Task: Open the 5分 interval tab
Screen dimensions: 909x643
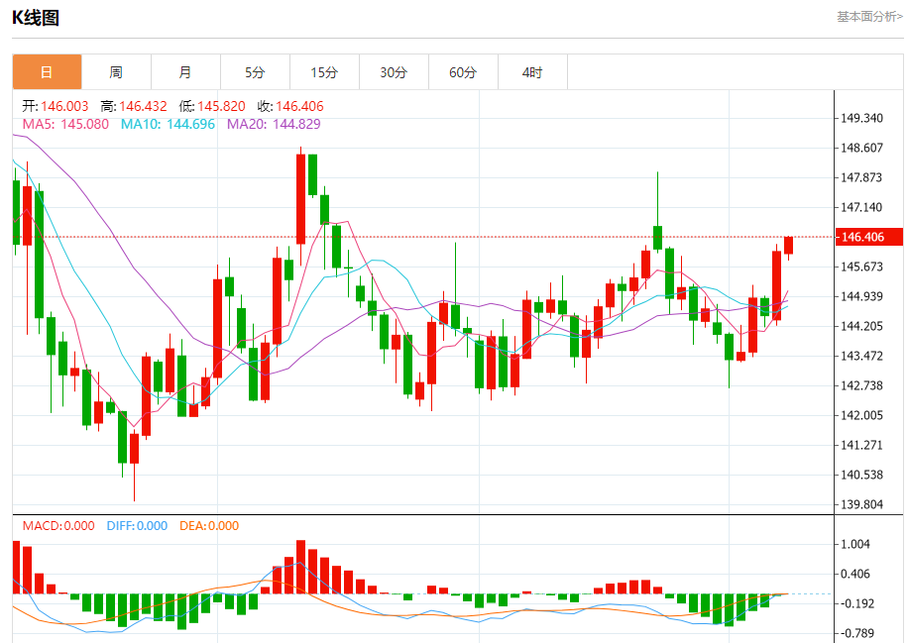Action: tap(255, 72)
